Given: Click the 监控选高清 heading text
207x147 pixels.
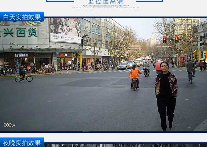Looking at the screenshot, I should 105,2.
